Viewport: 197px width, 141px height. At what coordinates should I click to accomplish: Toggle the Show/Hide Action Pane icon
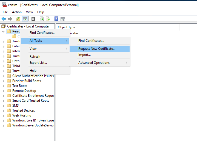point(63,19)
